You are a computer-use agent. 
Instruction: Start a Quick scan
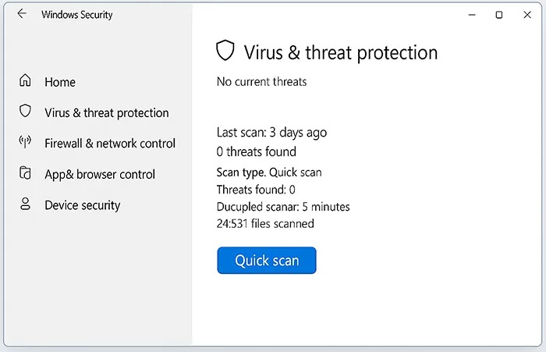(x=267, y=261)
